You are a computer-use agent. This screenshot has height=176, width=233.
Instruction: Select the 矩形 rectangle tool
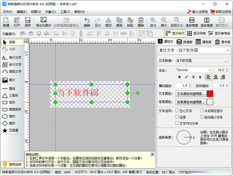[12, 102]
